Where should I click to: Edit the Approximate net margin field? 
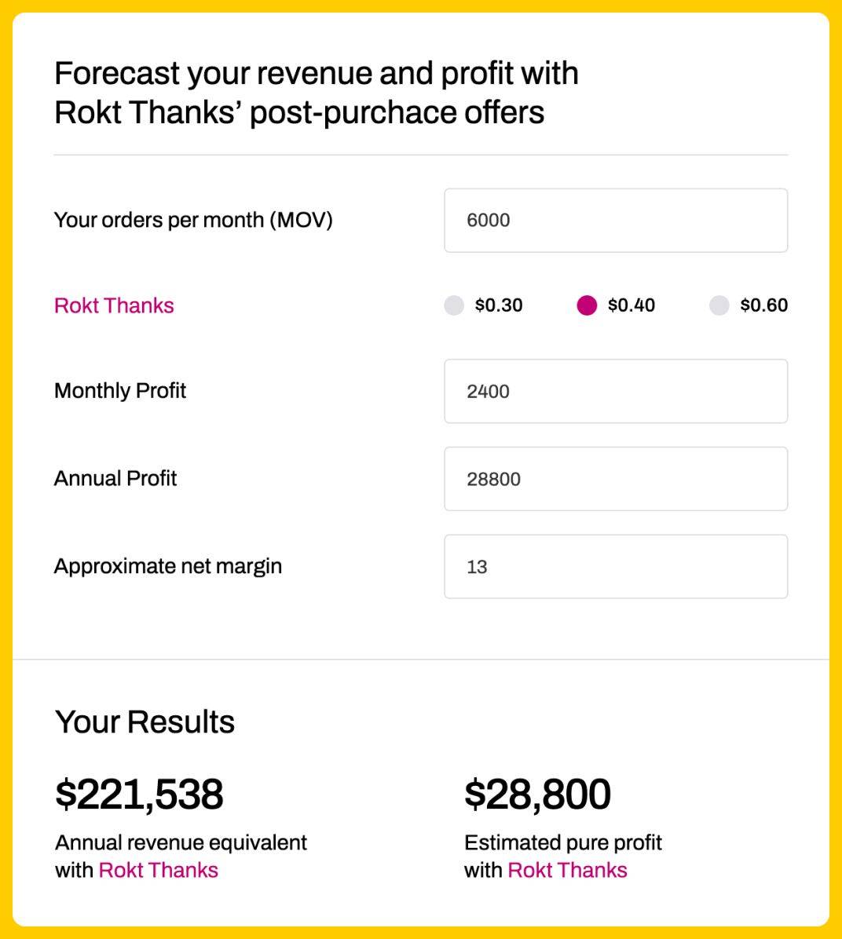(x=615, y=567)
